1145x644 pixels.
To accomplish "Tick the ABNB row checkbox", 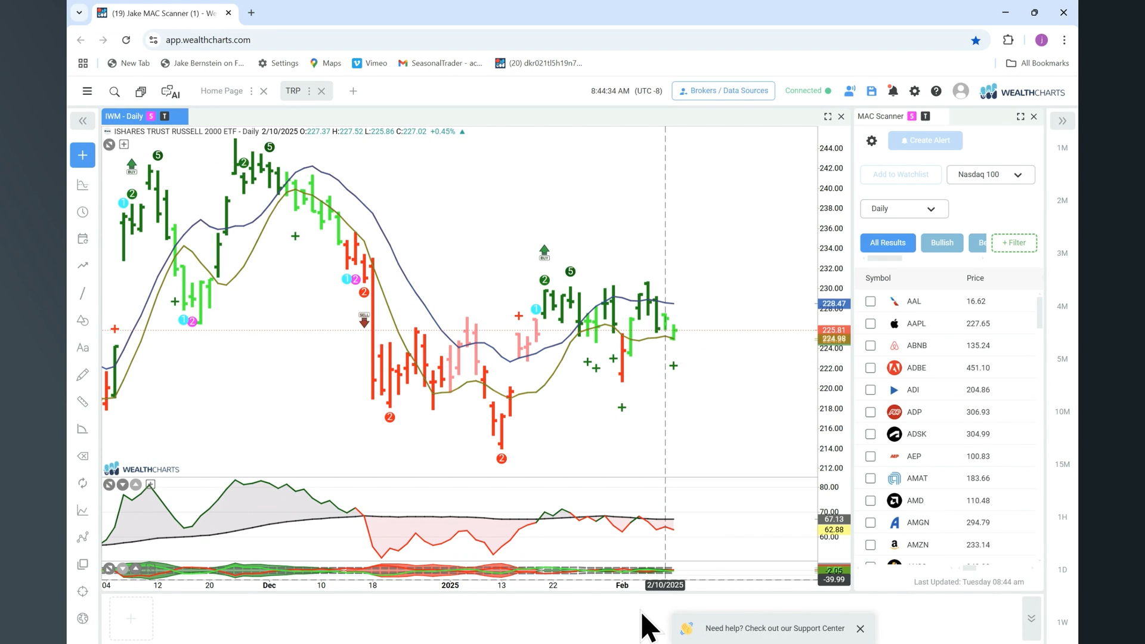I will coord(870,346).
